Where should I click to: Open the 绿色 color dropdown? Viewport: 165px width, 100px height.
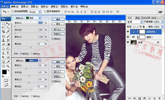40,18
